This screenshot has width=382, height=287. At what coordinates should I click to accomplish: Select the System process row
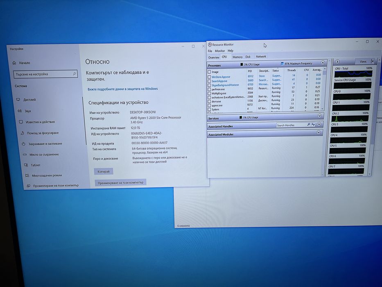[x=265, y=109]
